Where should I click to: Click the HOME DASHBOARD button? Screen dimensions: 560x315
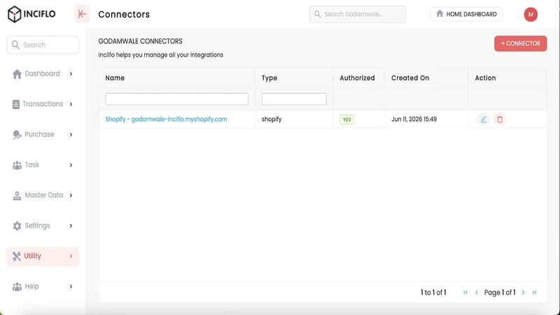pyautogui.click(x=466, y=14)
